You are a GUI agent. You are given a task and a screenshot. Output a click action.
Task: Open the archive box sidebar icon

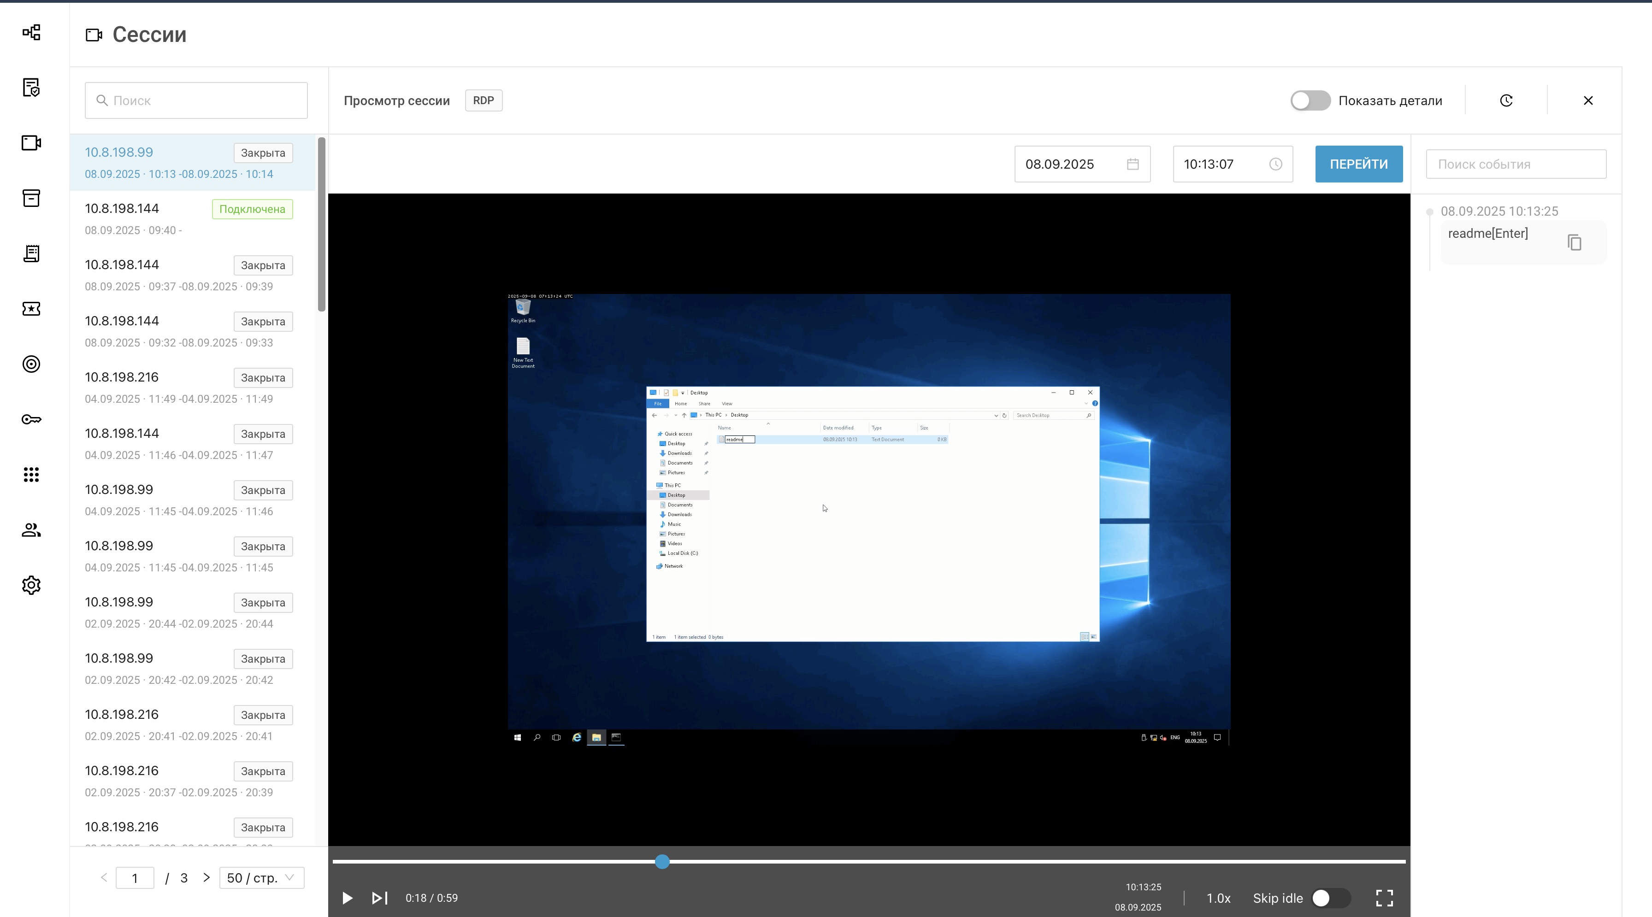[x=31, y=198]
